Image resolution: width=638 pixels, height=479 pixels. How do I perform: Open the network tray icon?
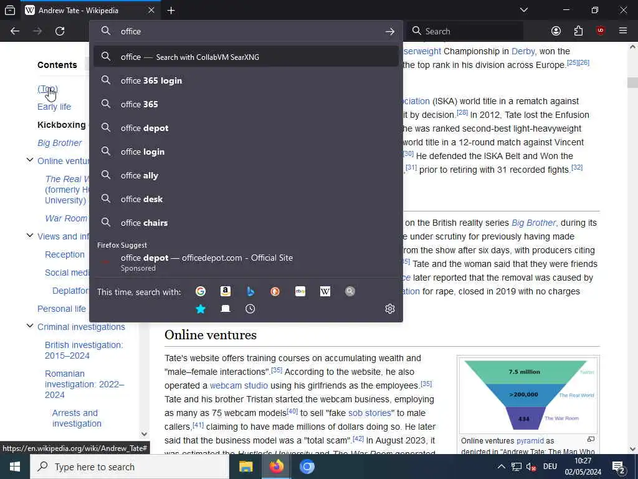(x=517, y=467)
